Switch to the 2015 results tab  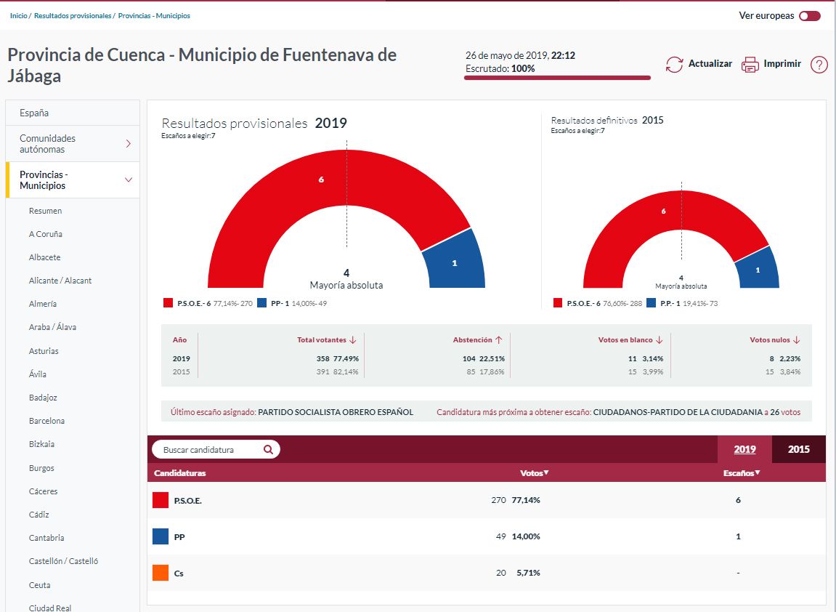(x=798, y=449)
